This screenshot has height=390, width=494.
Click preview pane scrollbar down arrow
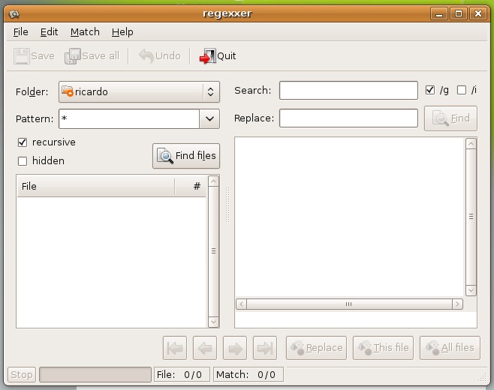(x=471, y=290)
